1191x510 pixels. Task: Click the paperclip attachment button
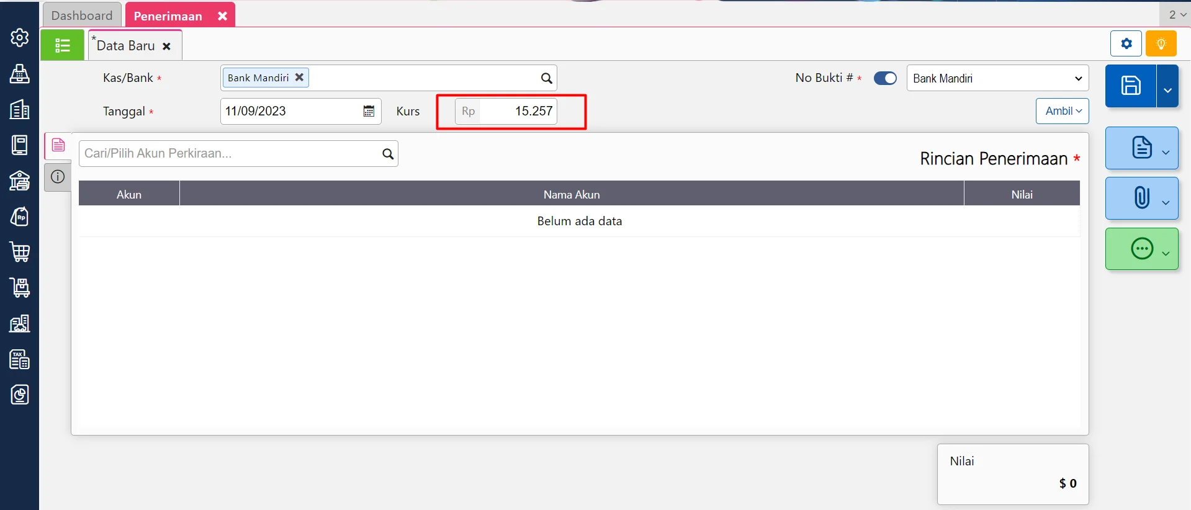coord(1141,198)
